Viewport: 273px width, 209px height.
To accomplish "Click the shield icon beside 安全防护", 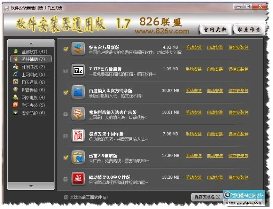I will (x=16, y=113).
